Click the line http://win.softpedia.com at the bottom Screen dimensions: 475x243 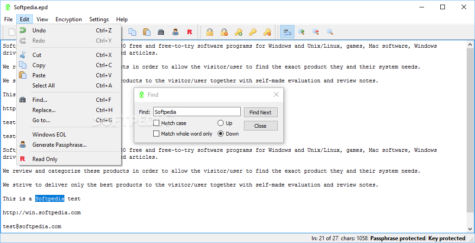pos(42,213)
